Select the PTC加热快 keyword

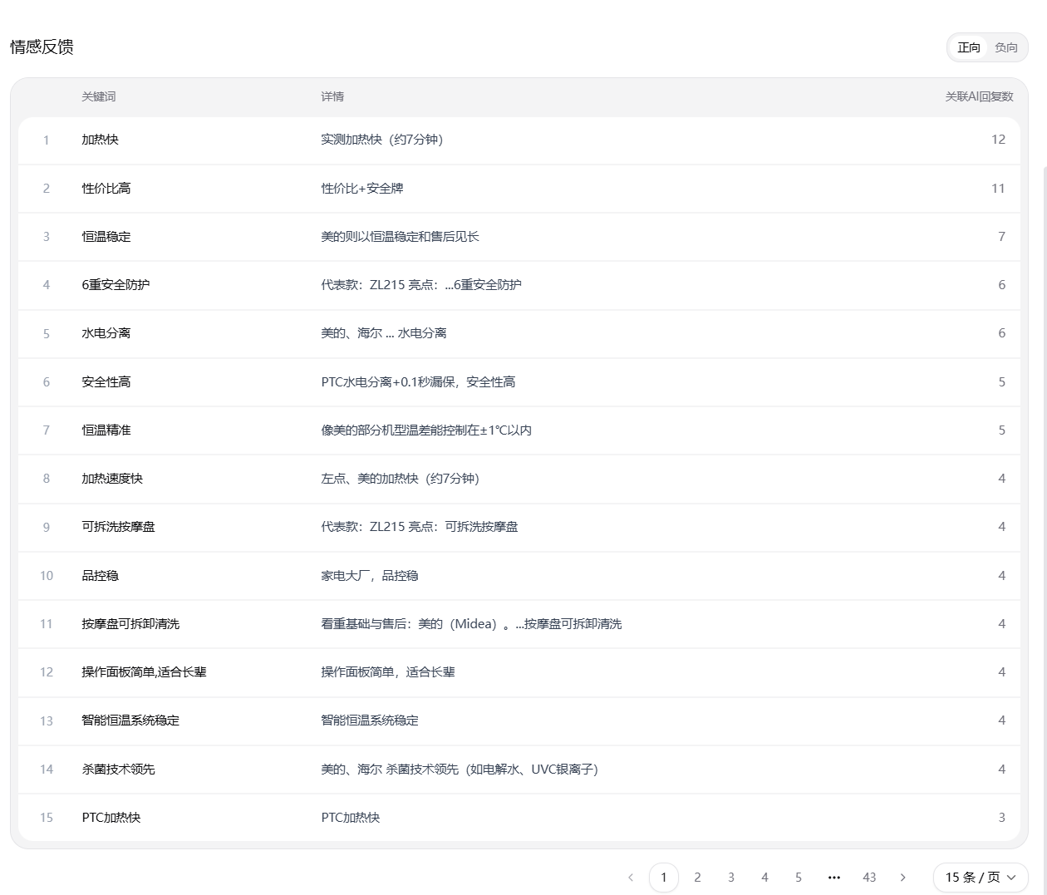tap(111, 818)
